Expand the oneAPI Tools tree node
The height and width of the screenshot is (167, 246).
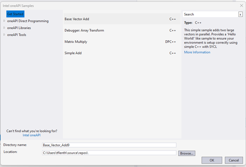(x=4, y=35)
